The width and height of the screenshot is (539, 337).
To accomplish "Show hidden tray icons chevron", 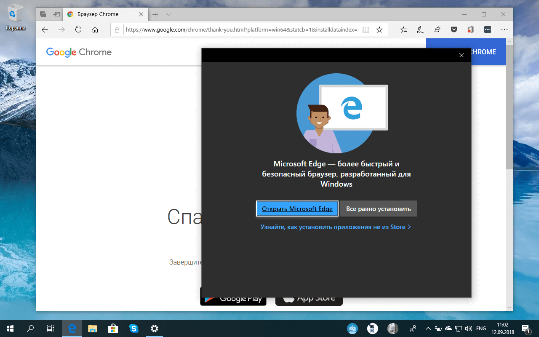I will click(428, 329).
